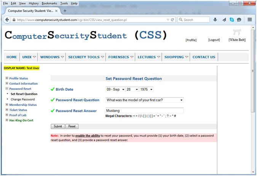Select Set Reset Question in sidebar
Image resolution: width=257 pixels, height=176 pixels.
(x=24, y=94)
